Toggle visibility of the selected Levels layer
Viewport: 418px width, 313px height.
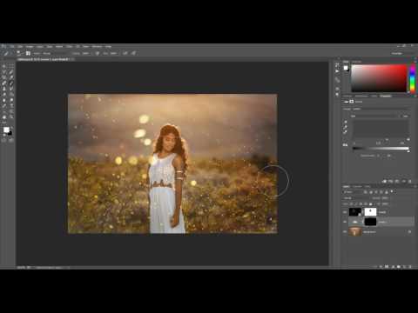point(345,222)
